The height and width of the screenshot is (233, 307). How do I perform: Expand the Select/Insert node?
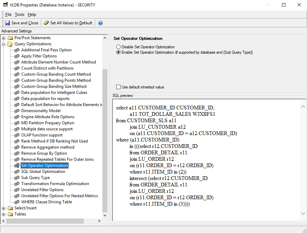(3, 208)
